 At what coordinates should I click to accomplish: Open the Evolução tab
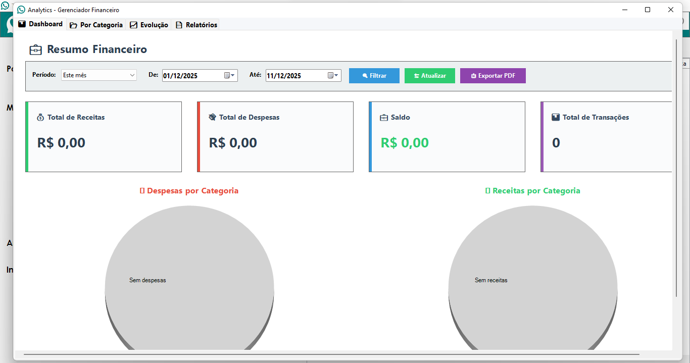tap(150, 25)
